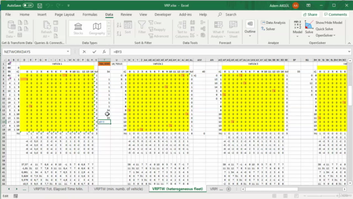Open the Page Layout tab
Viewport: 353px width, 199px height.
click(x=65, y=14)
